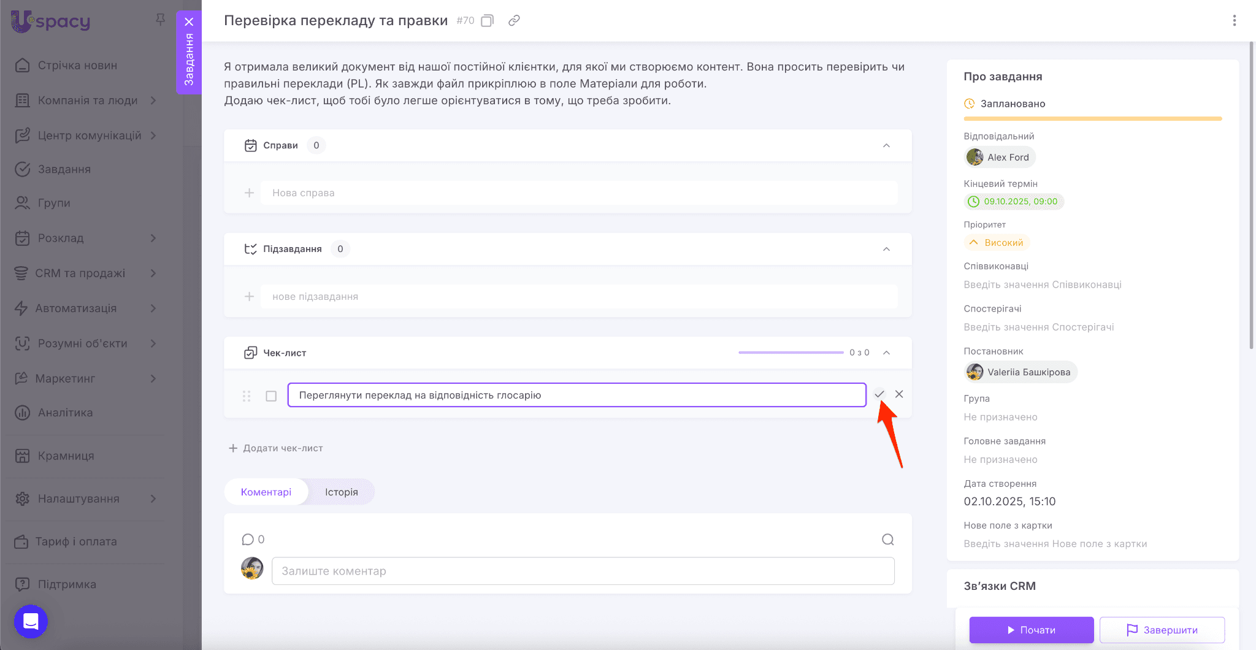The width and height of the screenshot is (1256, 650).
Task: Pin the sidebar with pin icon
Action: (160, 20)
